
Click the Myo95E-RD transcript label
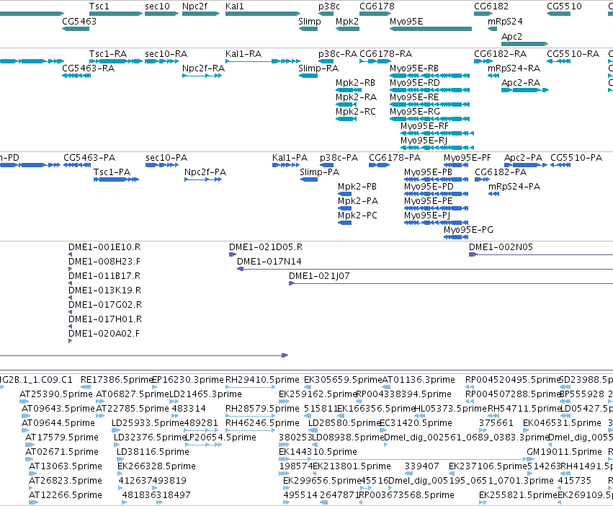(x=415, y=83)
